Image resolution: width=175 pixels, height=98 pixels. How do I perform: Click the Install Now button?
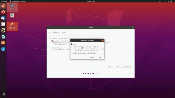(127, 66)
